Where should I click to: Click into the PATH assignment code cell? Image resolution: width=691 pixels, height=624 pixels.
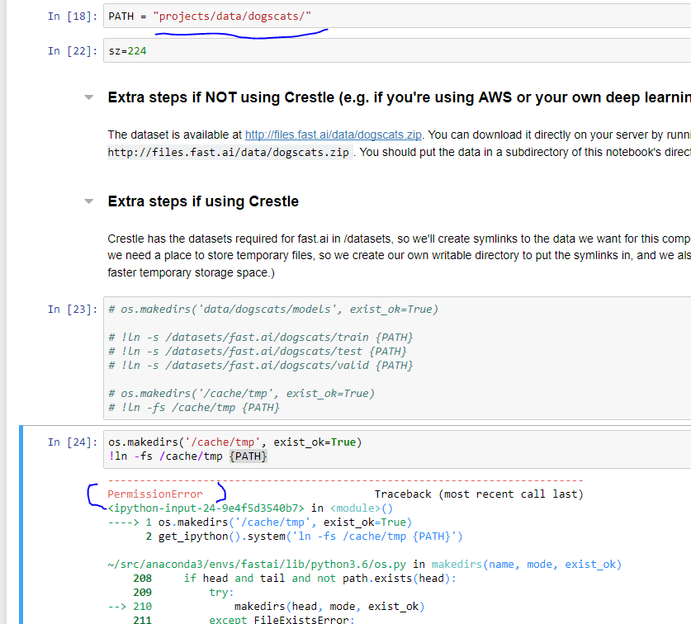pyautogui.click(x=396, y=17)
